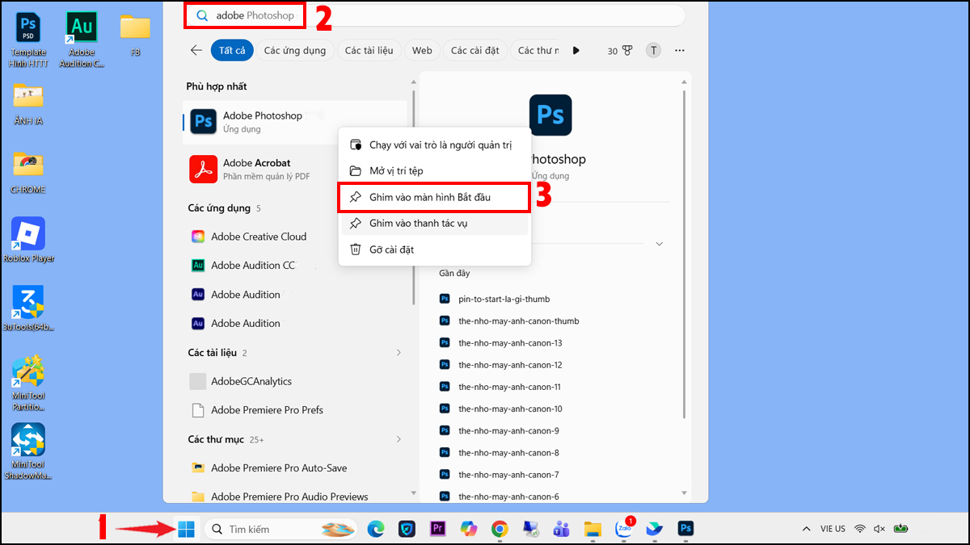Choose Ghim vào màn hình Bắt đầu
970x545 pixels.
click(x=434, y=197)
